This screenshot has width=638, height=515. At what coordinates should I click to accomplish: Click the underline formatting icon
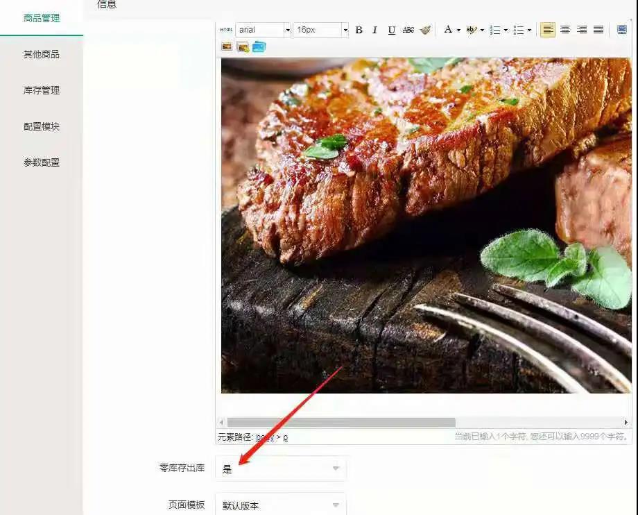tap(392, 30)
